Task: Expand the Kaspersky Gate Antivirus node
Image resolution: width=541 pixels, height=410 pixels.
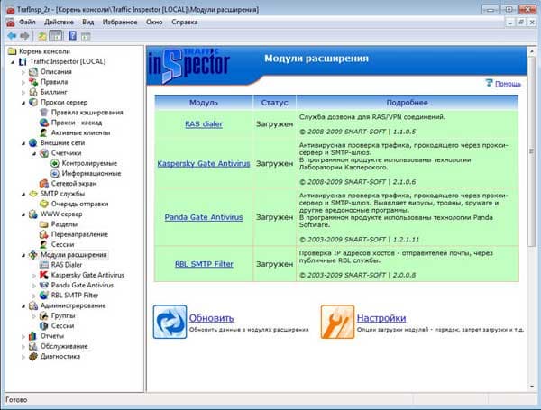Action: point(34,276)
